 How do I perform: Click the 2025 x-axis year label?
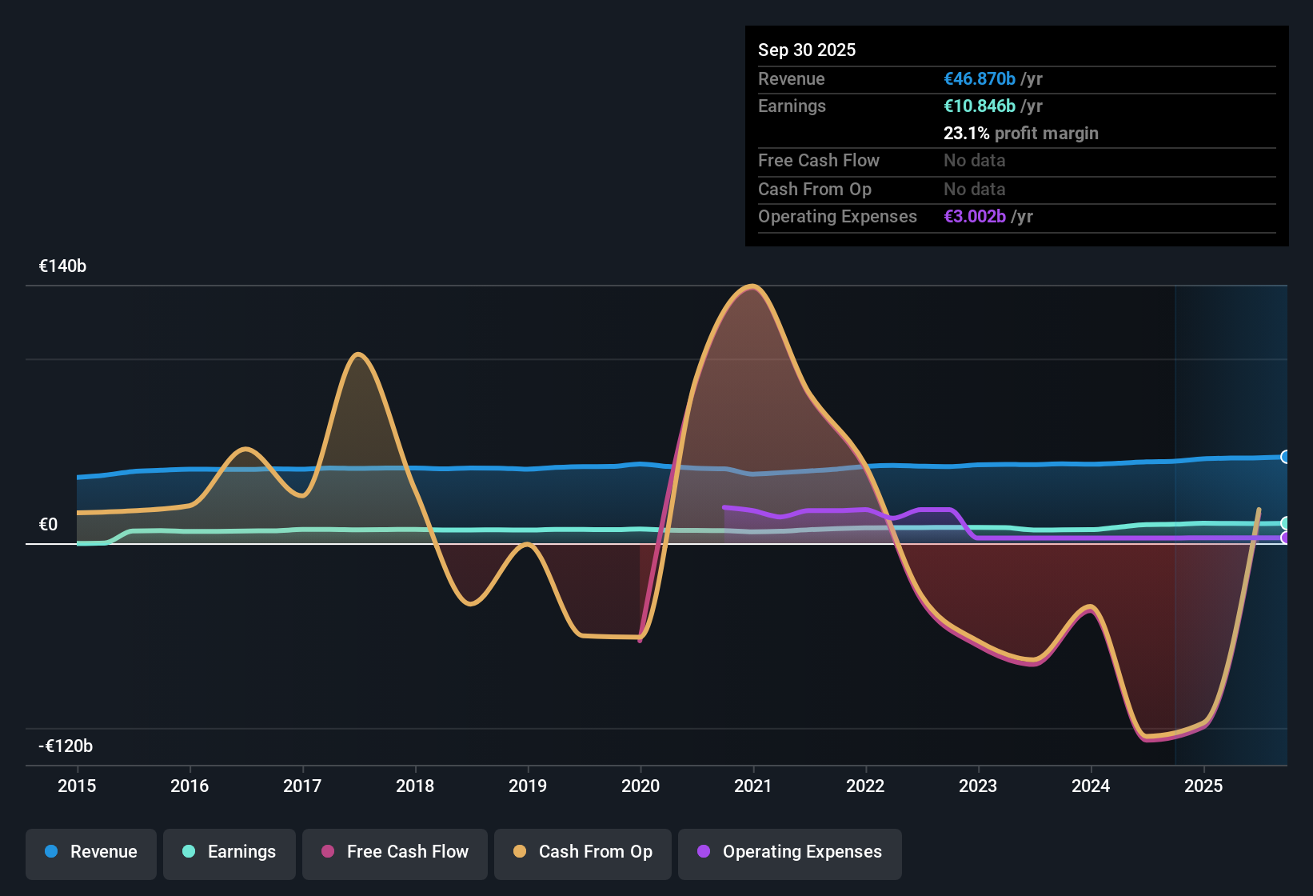[x=1203, y=786]
